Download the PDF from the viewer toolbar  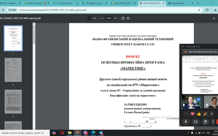coord(214,18)
